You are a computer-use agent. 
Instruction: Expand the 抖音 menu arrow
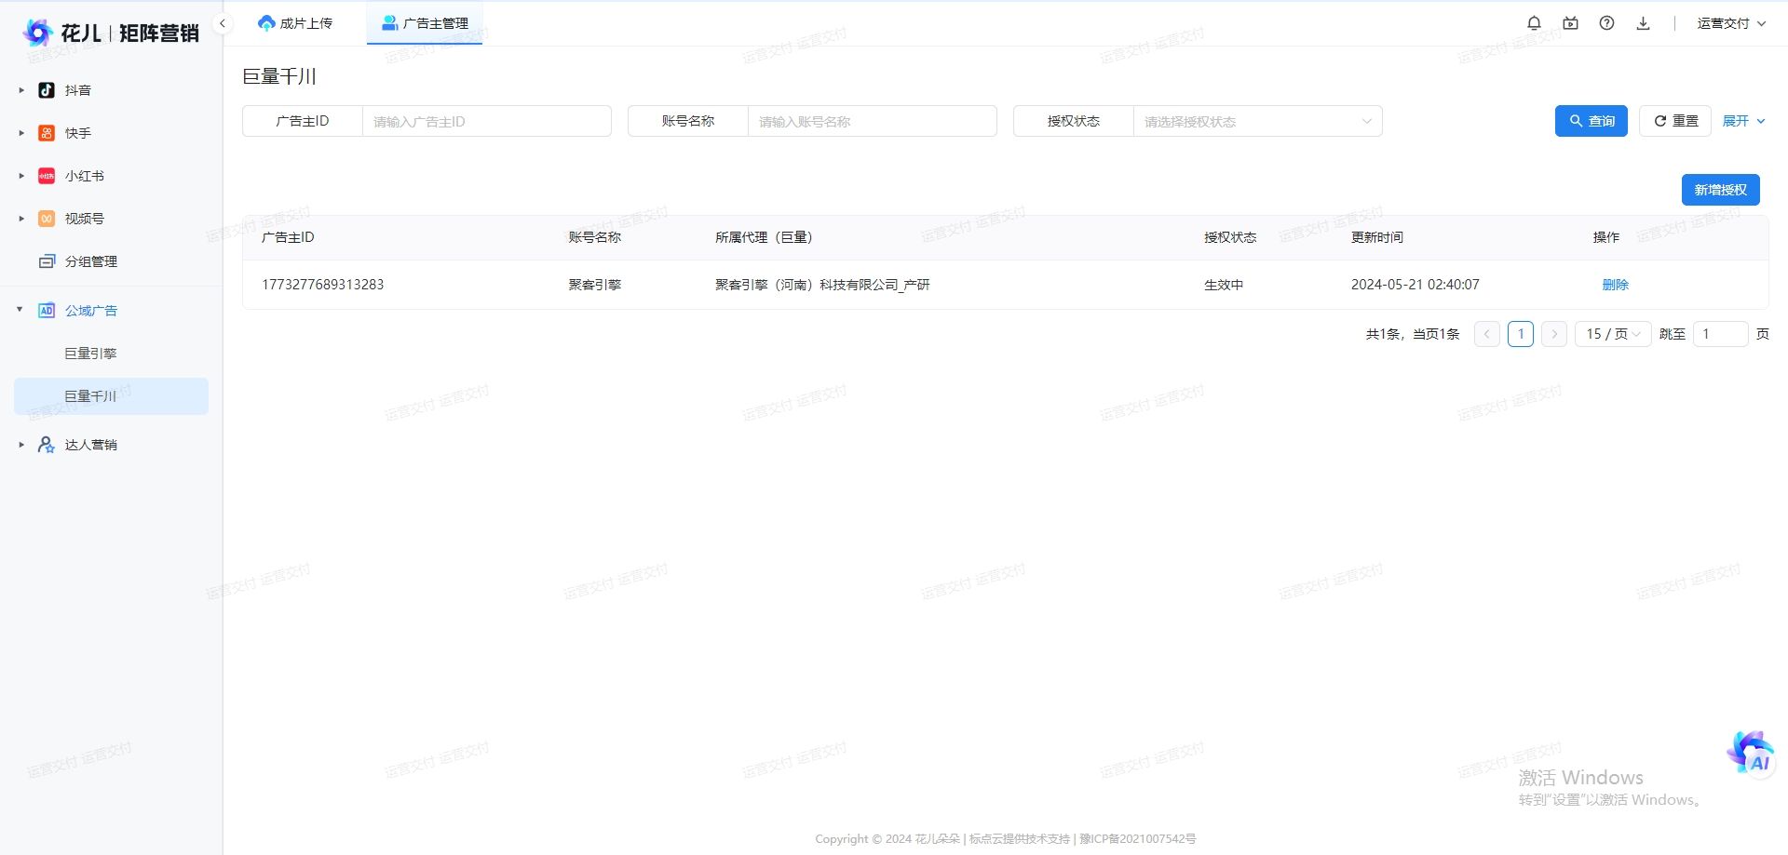[21, 90]
